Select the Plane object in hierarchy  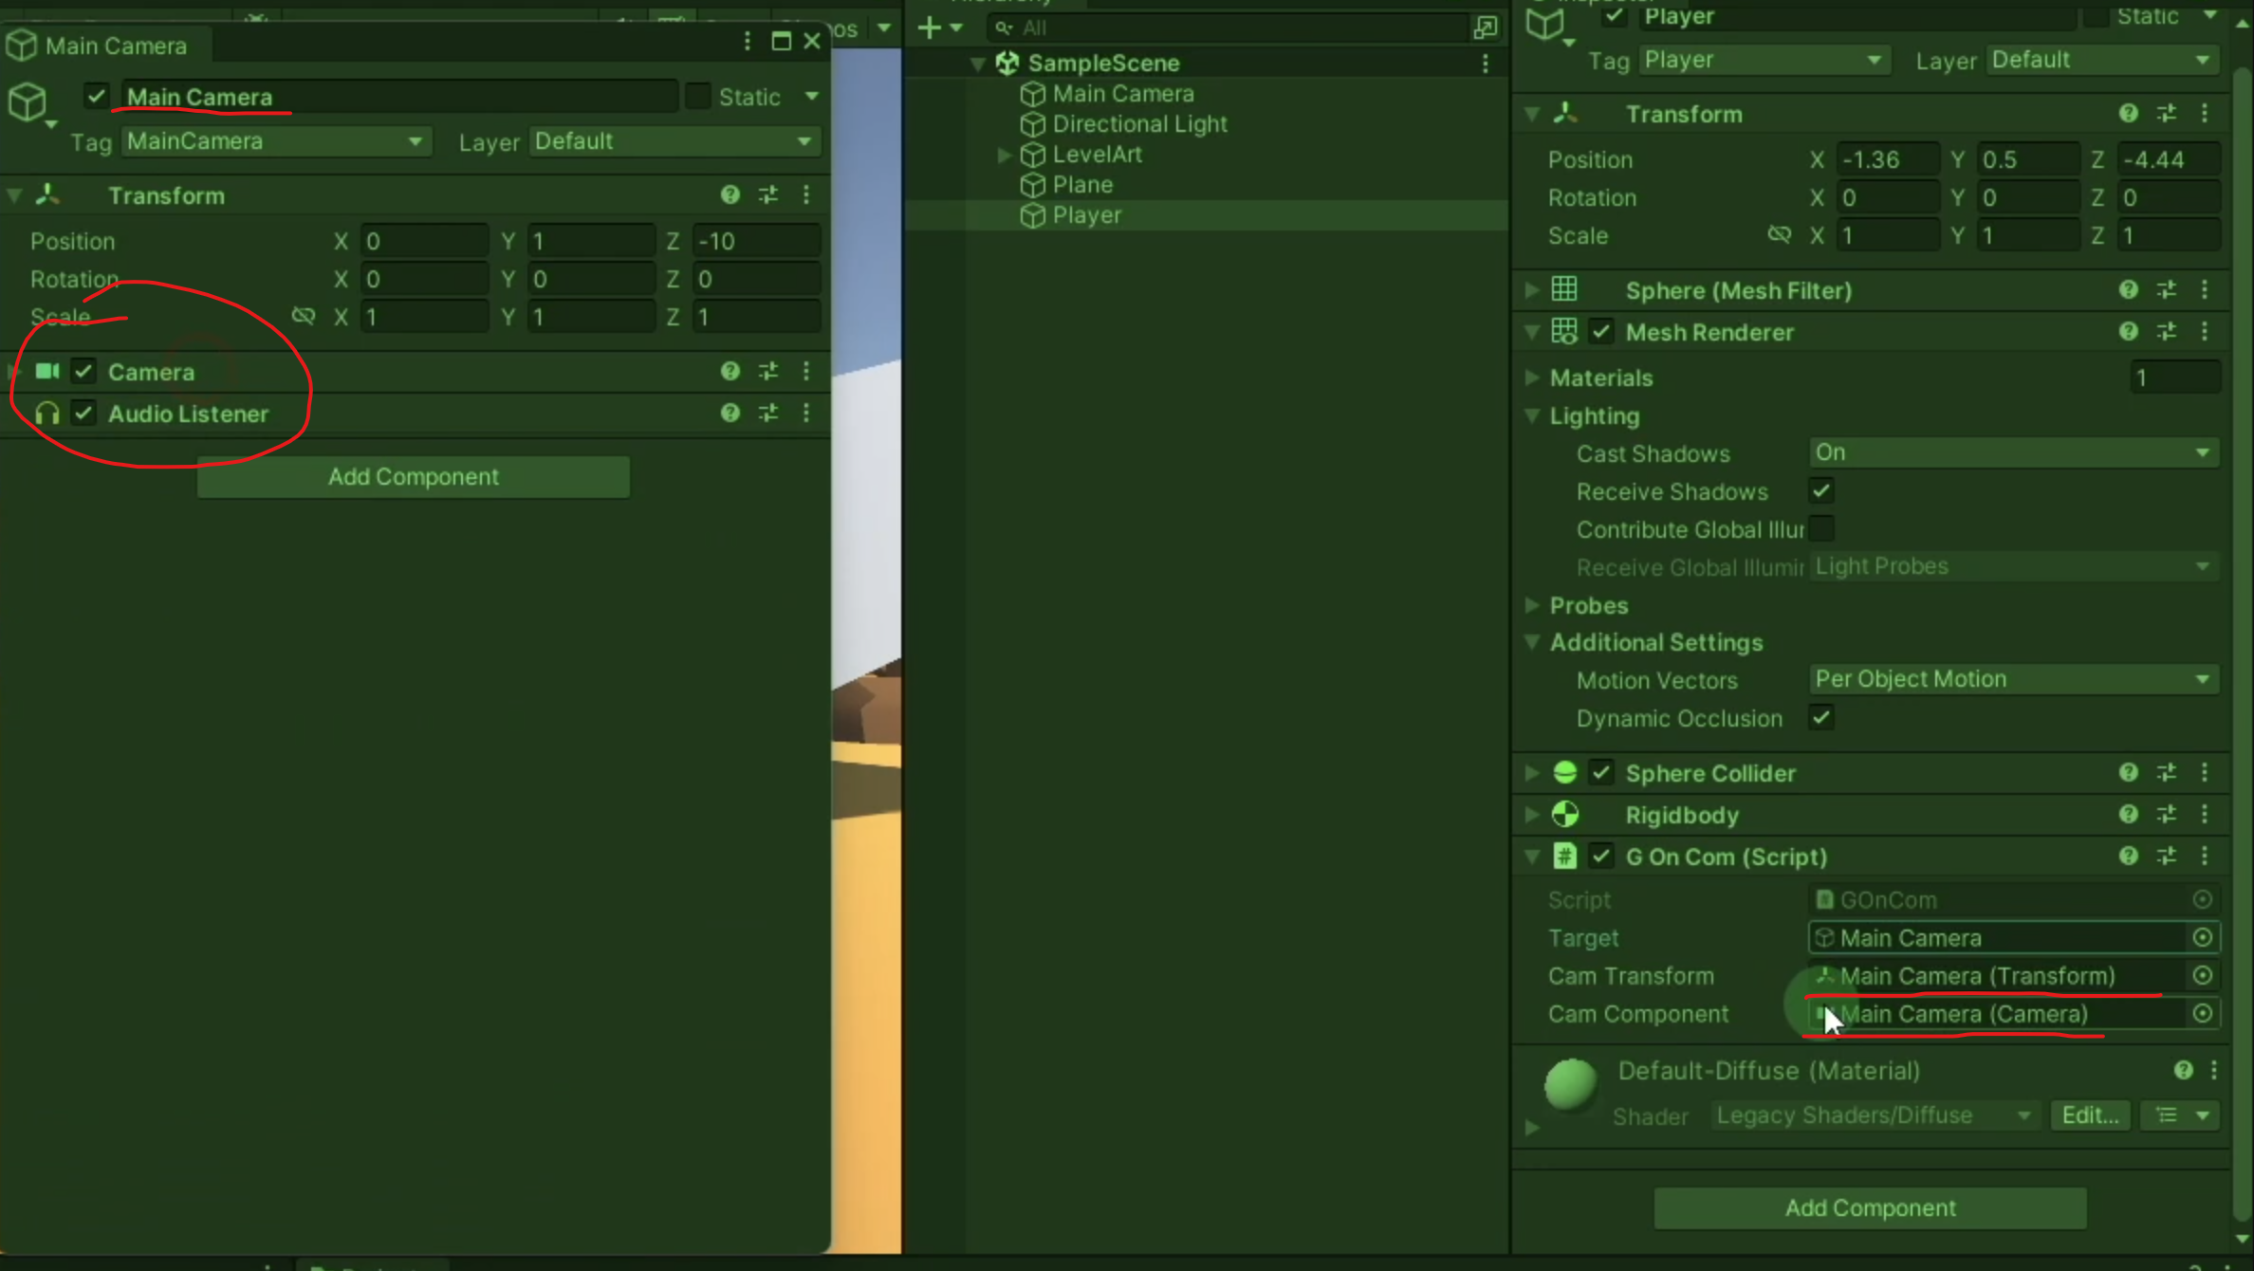click(x=1081, y=185)
